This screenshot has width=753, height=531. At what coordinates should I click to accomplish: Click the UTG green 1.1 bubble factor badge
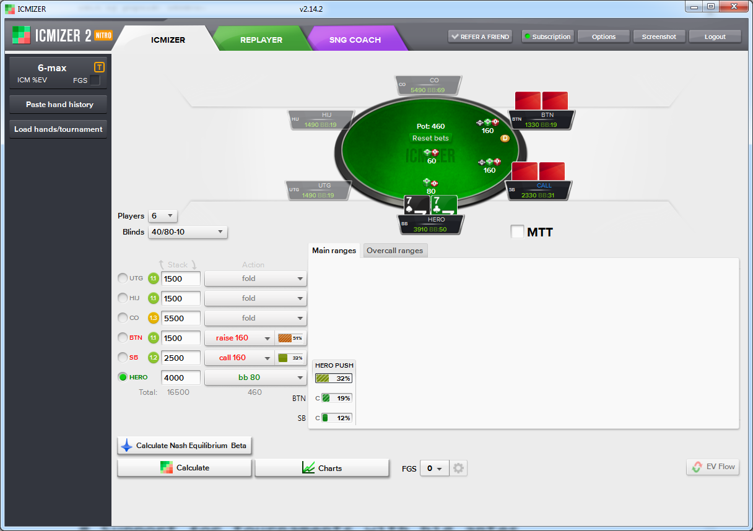(154, 278)
